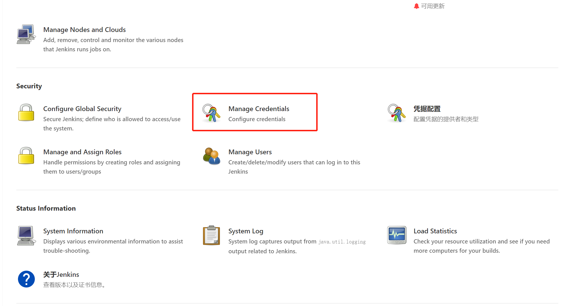
Task: Open Manage and Assign Roles
Action: pyautogui.click(x=82, y=152)
